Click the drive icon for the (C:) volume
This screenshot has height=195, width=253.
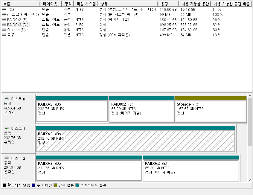[x=4, y=10]
